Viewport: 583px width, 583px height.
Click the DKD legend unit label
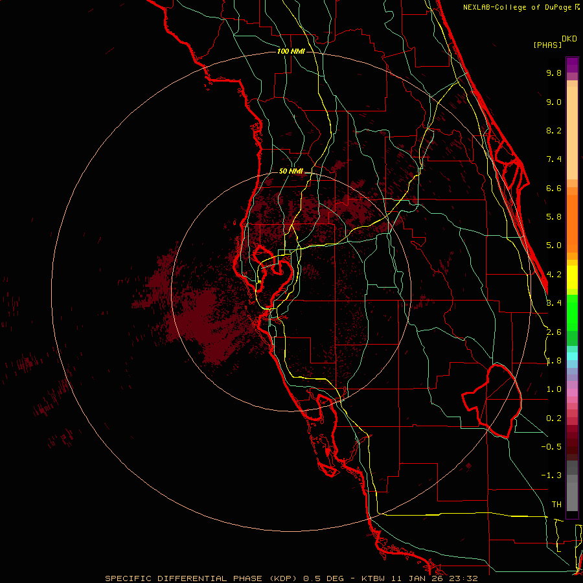569,38
